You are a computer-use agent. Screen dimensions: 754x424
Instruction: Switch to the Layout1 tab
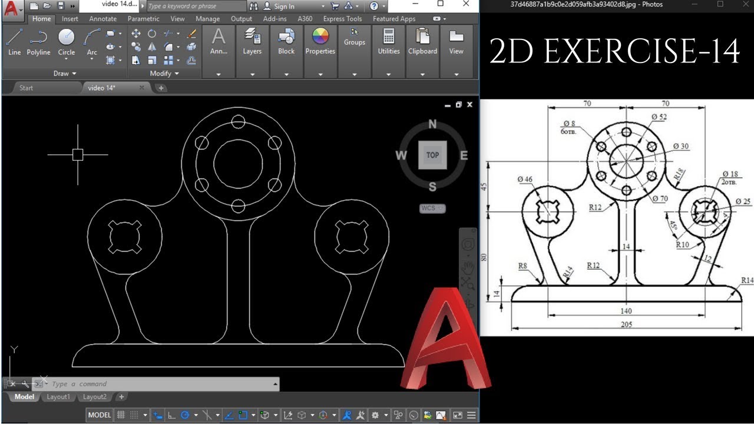click(x=58, y=397)
